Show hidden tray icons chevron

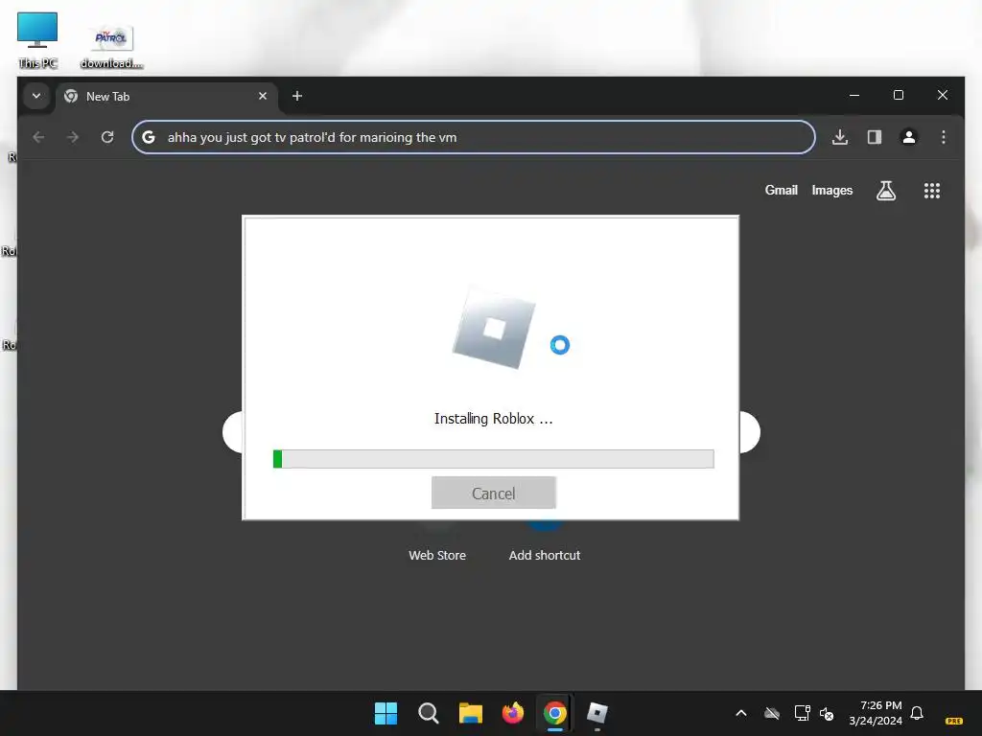(x=741, y=713)
